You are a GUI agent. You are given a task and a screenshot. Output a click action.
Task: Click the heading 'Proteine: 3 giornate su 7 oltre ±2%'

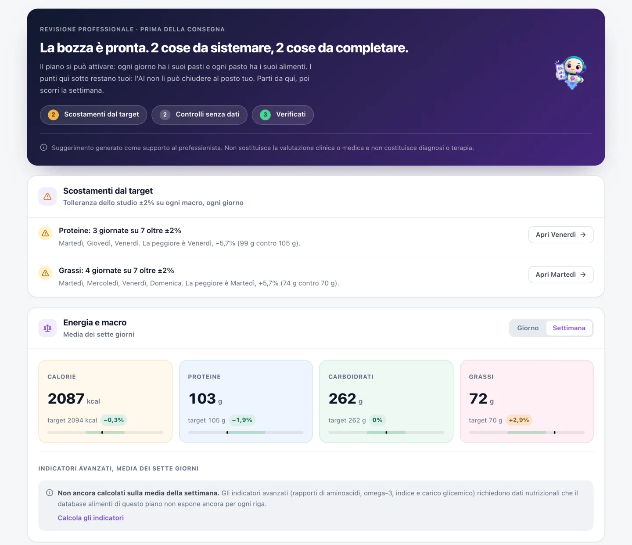tap(120, 231)
